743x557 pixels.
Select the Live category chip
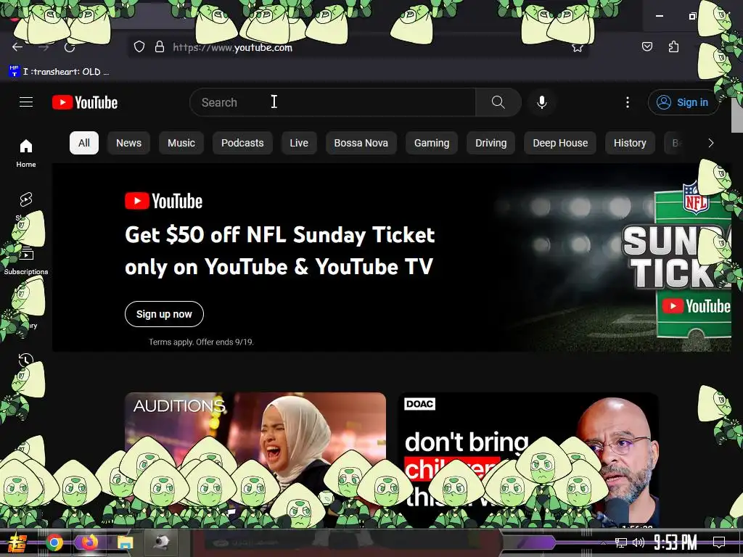coord(299,143)
